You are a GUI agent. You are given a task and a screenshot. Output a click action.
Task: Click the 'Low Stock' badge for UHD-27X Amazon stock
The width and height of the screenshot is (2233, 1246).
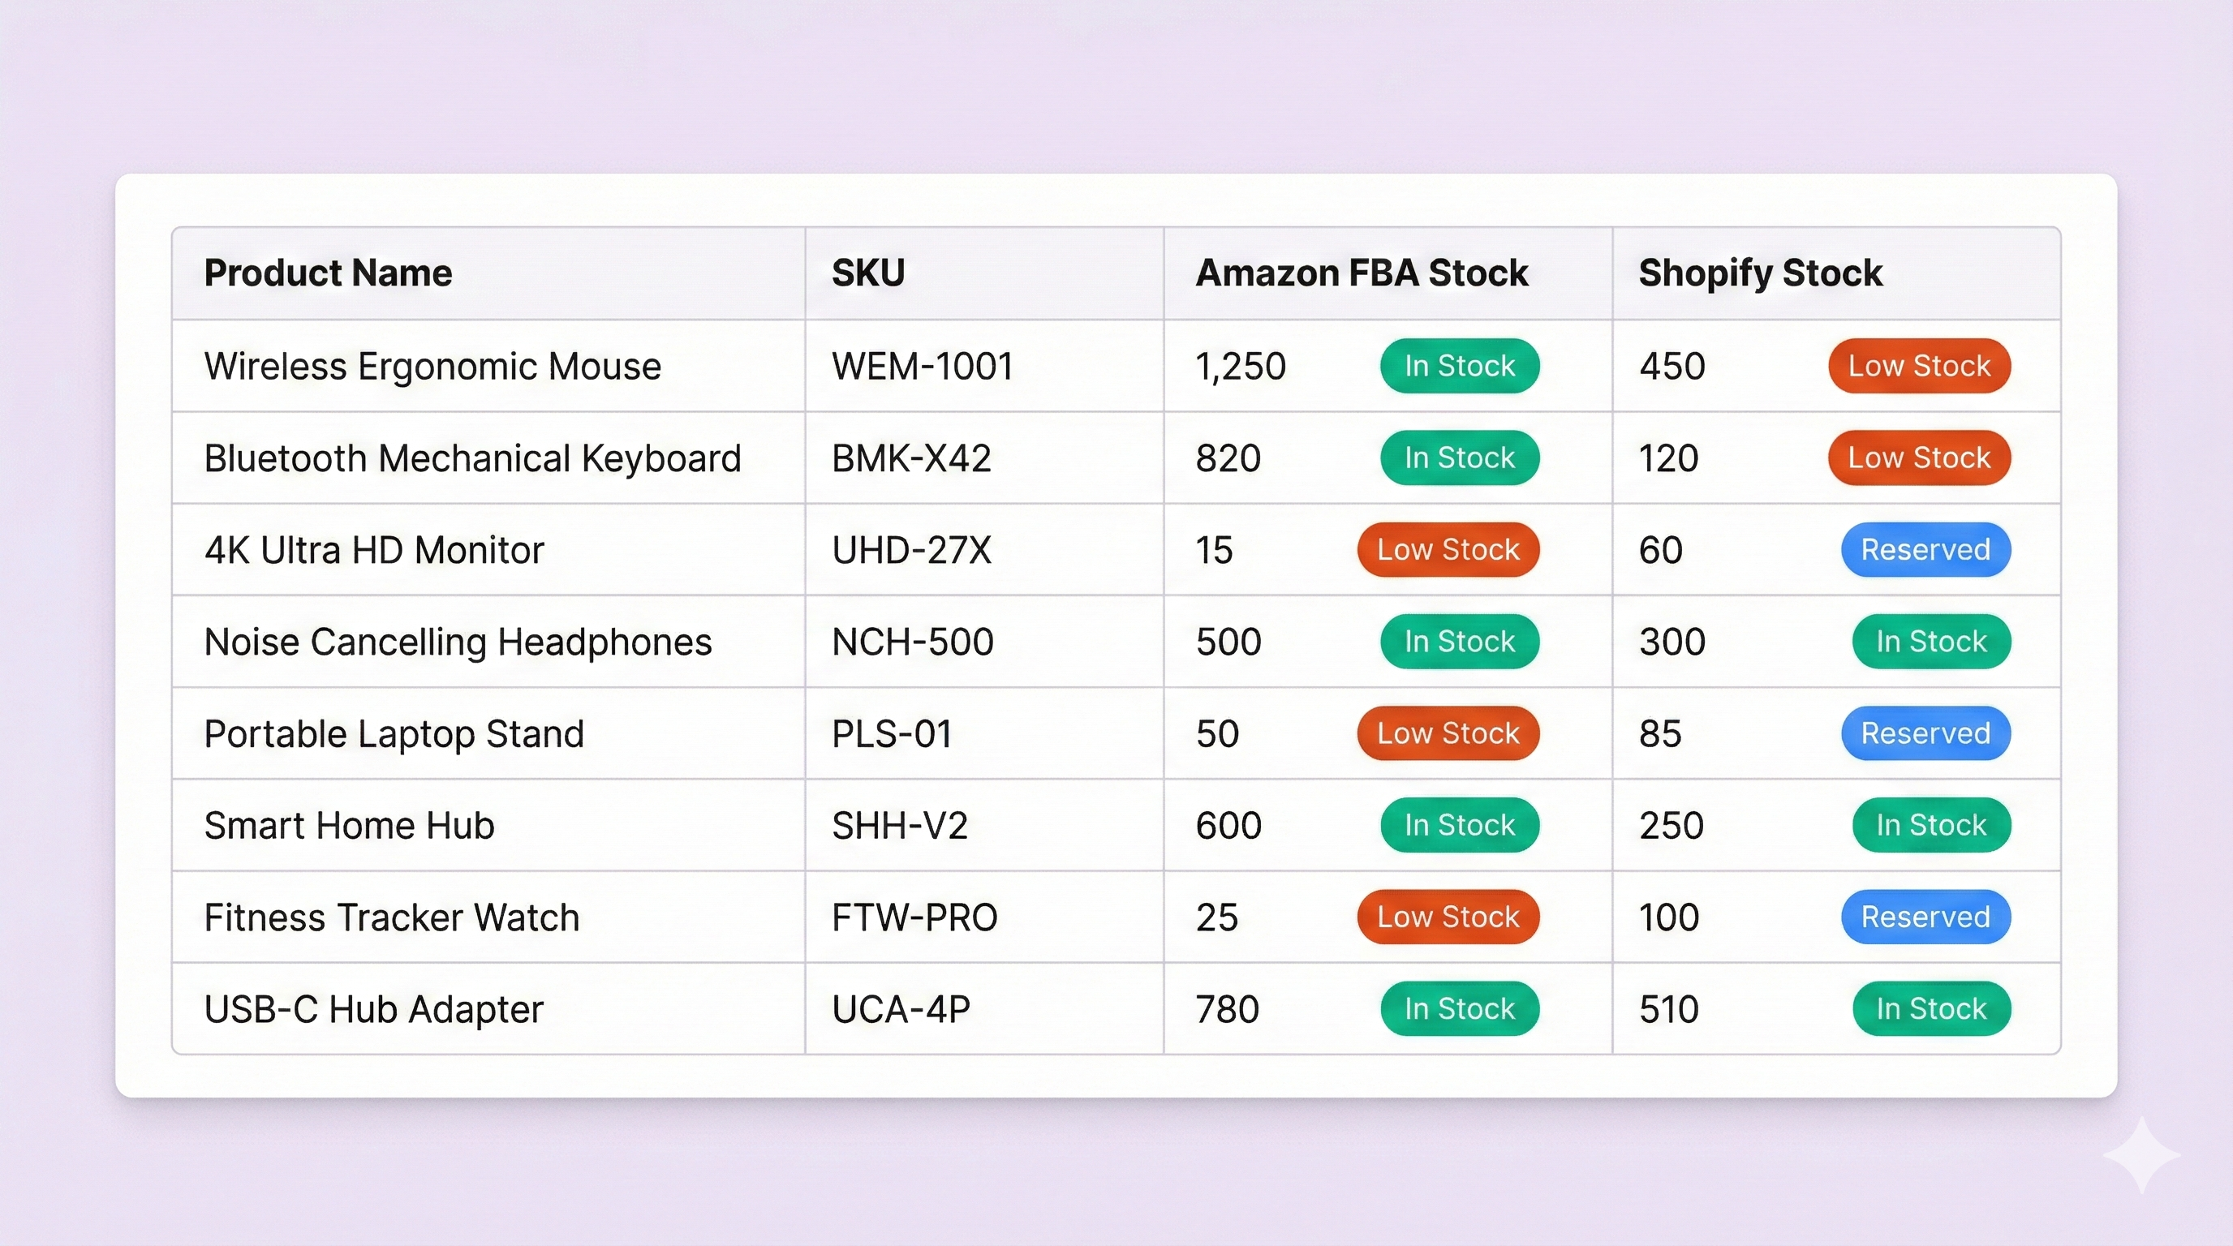[1448, 549]
